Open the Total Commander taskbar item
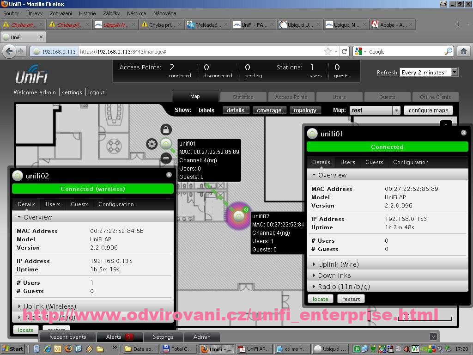This screenshot has height=355, width=473. tap(178, 349)
